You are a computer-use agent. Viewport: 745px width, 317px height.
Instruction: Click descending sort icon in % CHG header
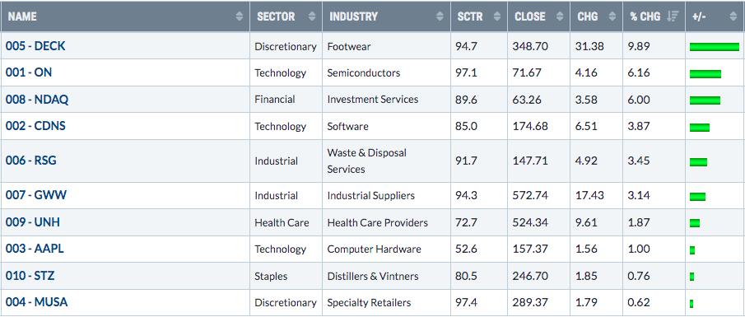(x=673, y=16)
